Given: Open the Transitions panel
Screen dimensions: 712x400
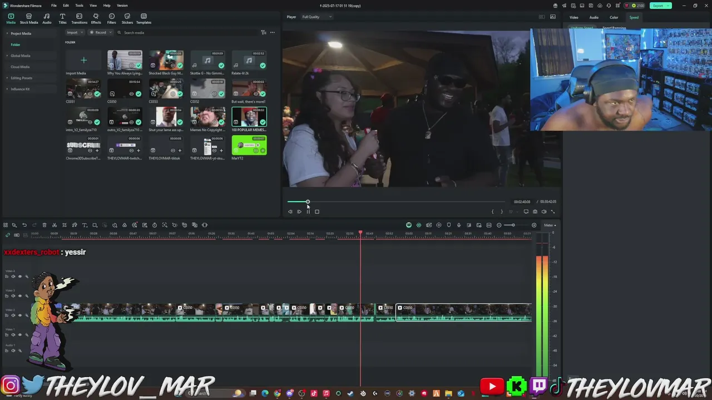Looking at the screenshot, I should 79,19.
